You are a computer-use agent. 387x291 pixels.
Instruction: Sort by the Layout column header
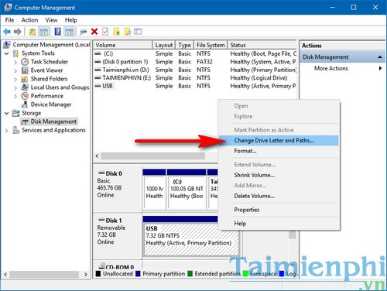click(164, 45)
